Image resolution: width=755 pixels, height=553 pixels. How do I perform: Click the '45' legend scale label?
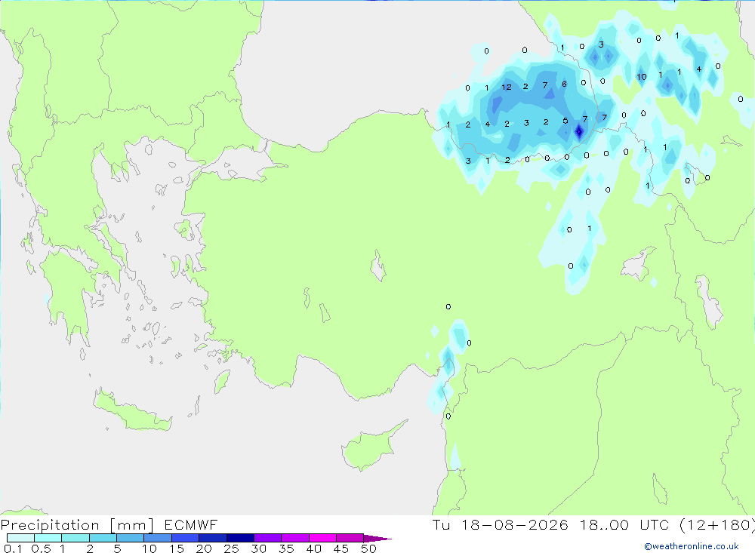click(x=341, y=548)
